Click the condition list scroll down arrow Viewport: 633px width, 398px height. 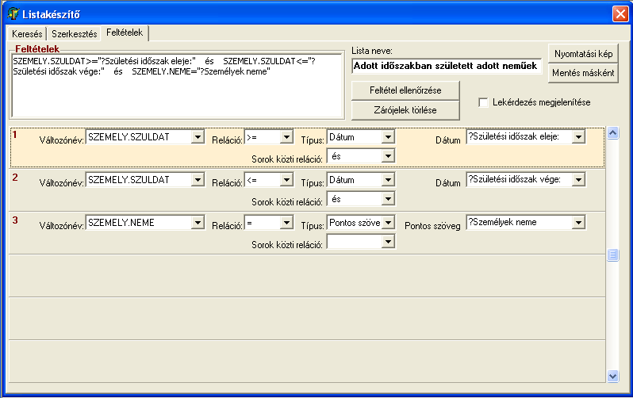point(613,377)
